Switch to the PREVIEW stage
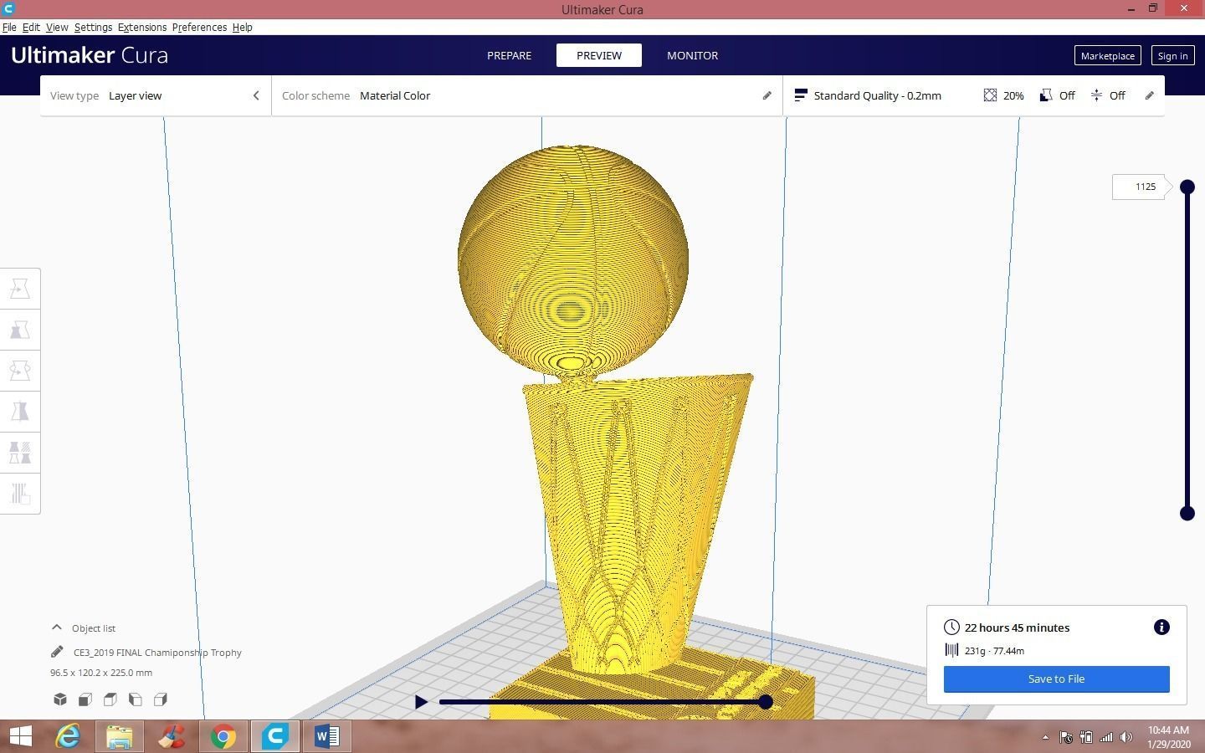Screen dimensions: 1205x753 pyautogui.click(x=599, y=55)
